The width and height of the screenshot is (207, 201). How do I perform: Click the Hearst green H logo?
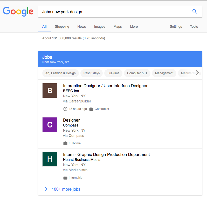[50, 159]
